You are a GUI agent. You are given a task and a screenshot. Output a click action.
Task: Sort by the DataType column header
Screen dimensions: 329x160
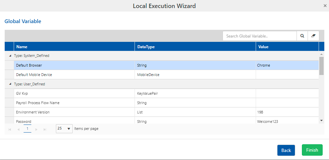click(x=195, y=47)
